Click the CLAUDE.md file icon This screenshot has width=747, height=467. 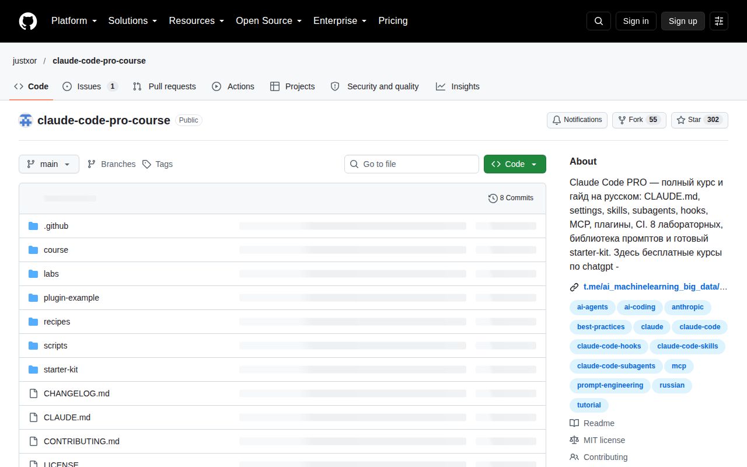(x=33, y=417)
